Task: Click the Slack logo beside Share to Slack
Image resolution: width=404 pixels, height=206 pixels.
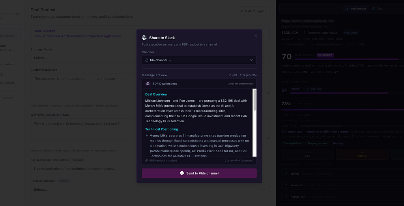Action: [144, 38]
